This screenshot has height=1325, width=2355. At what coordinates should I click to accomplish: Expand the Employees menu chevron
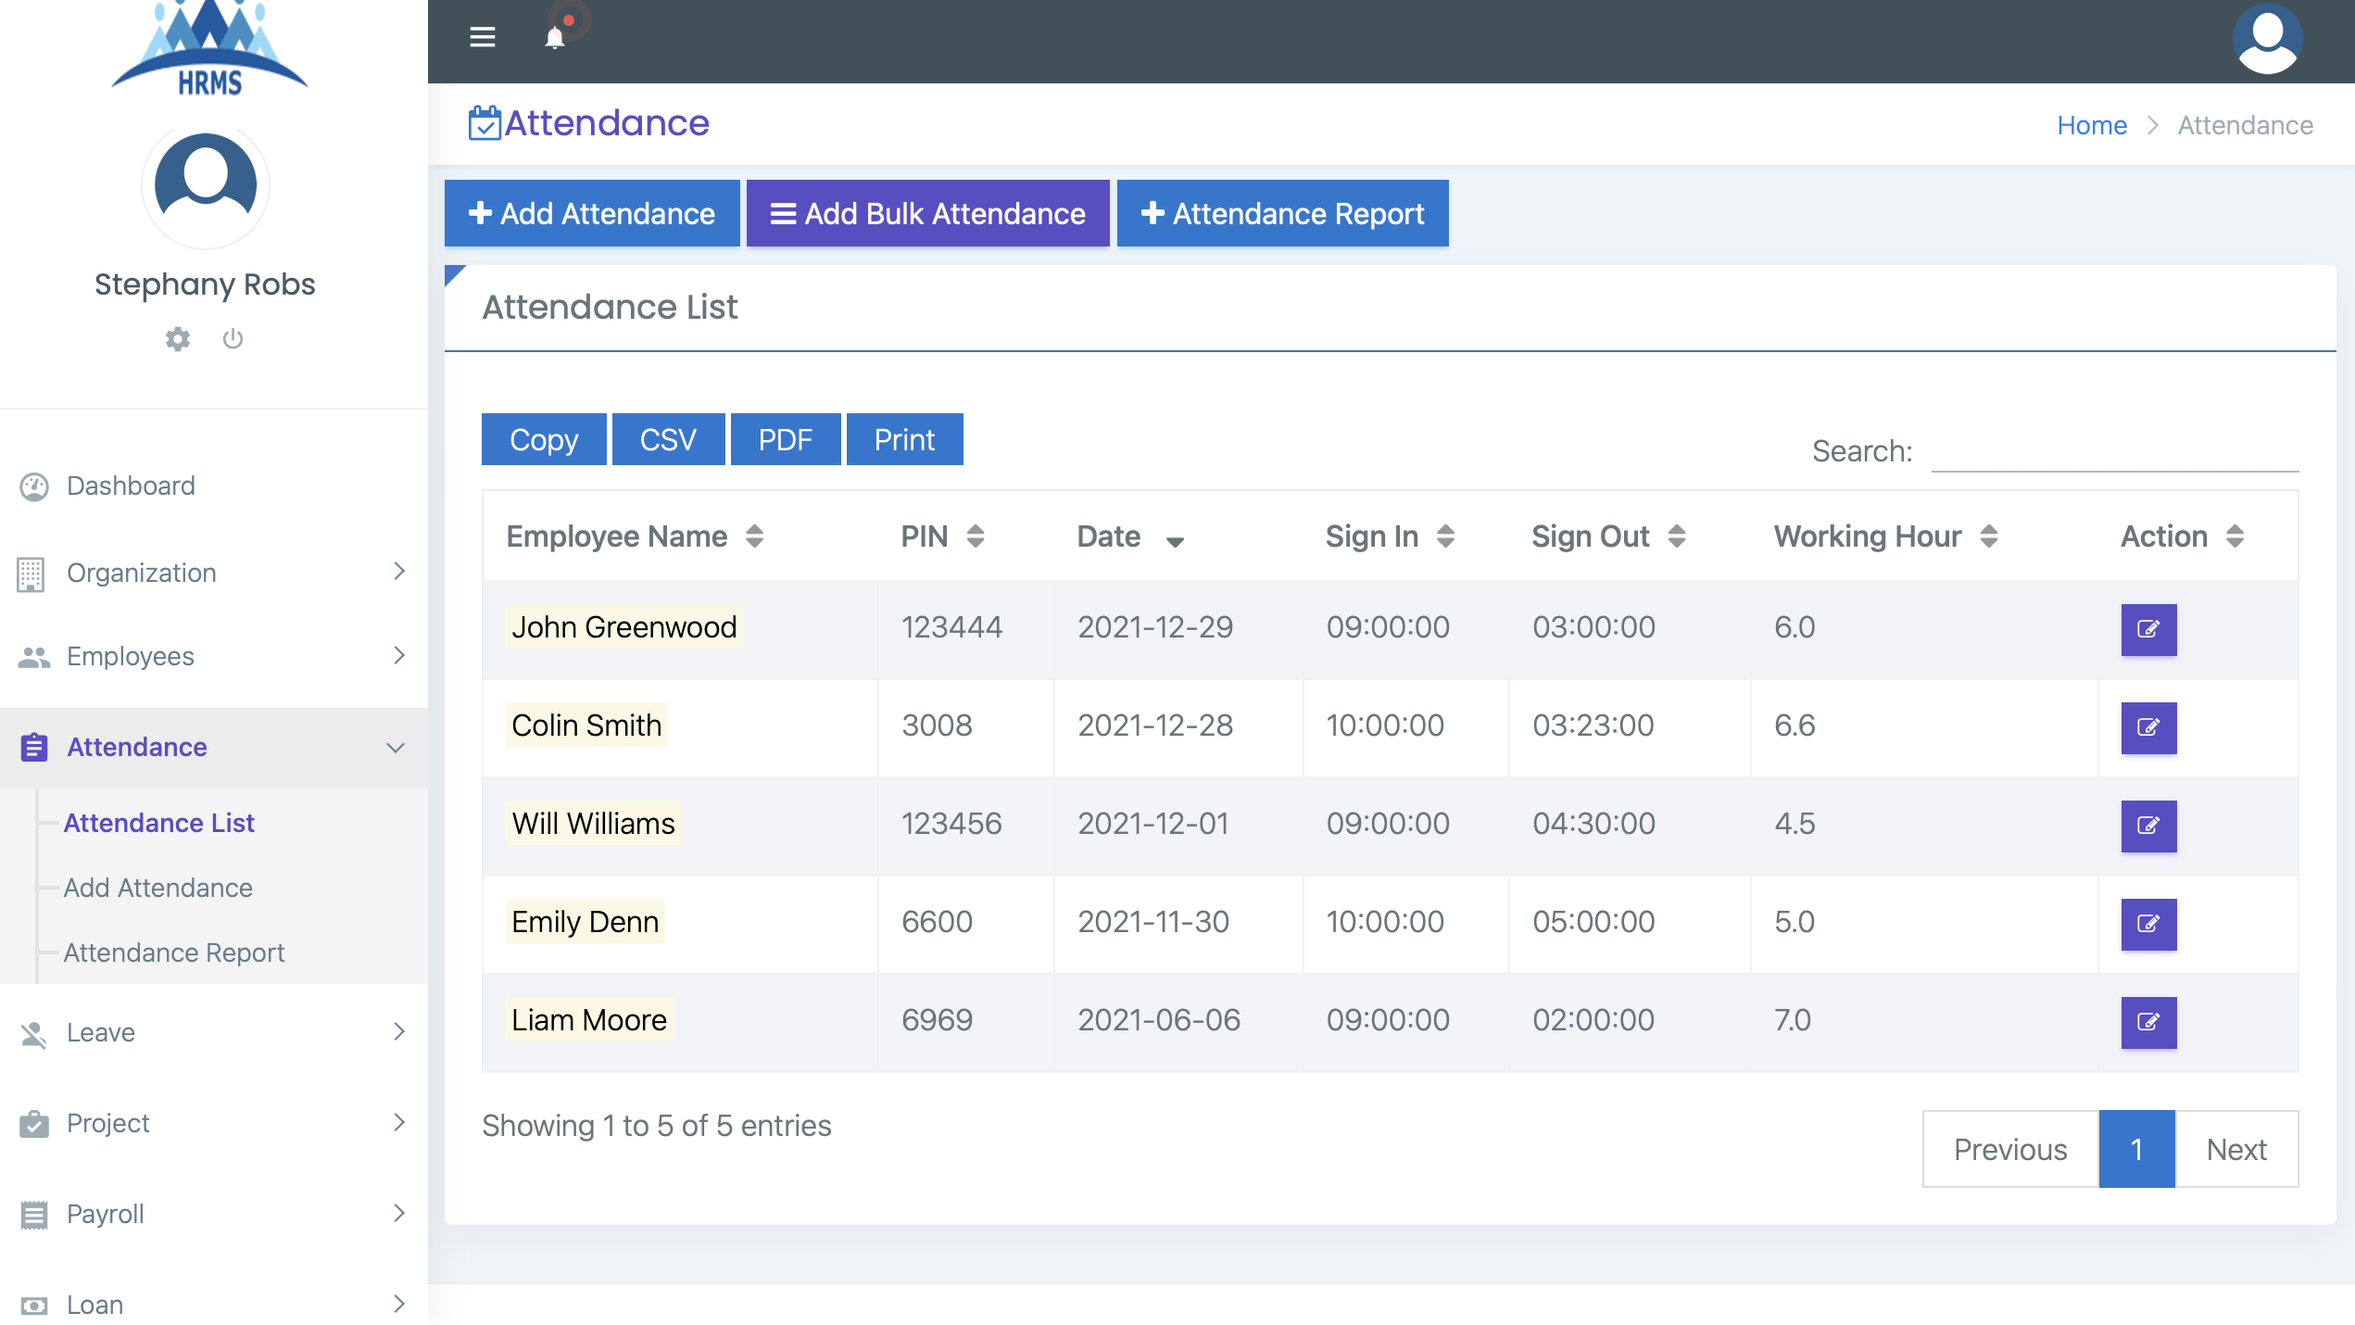(399, 656)
